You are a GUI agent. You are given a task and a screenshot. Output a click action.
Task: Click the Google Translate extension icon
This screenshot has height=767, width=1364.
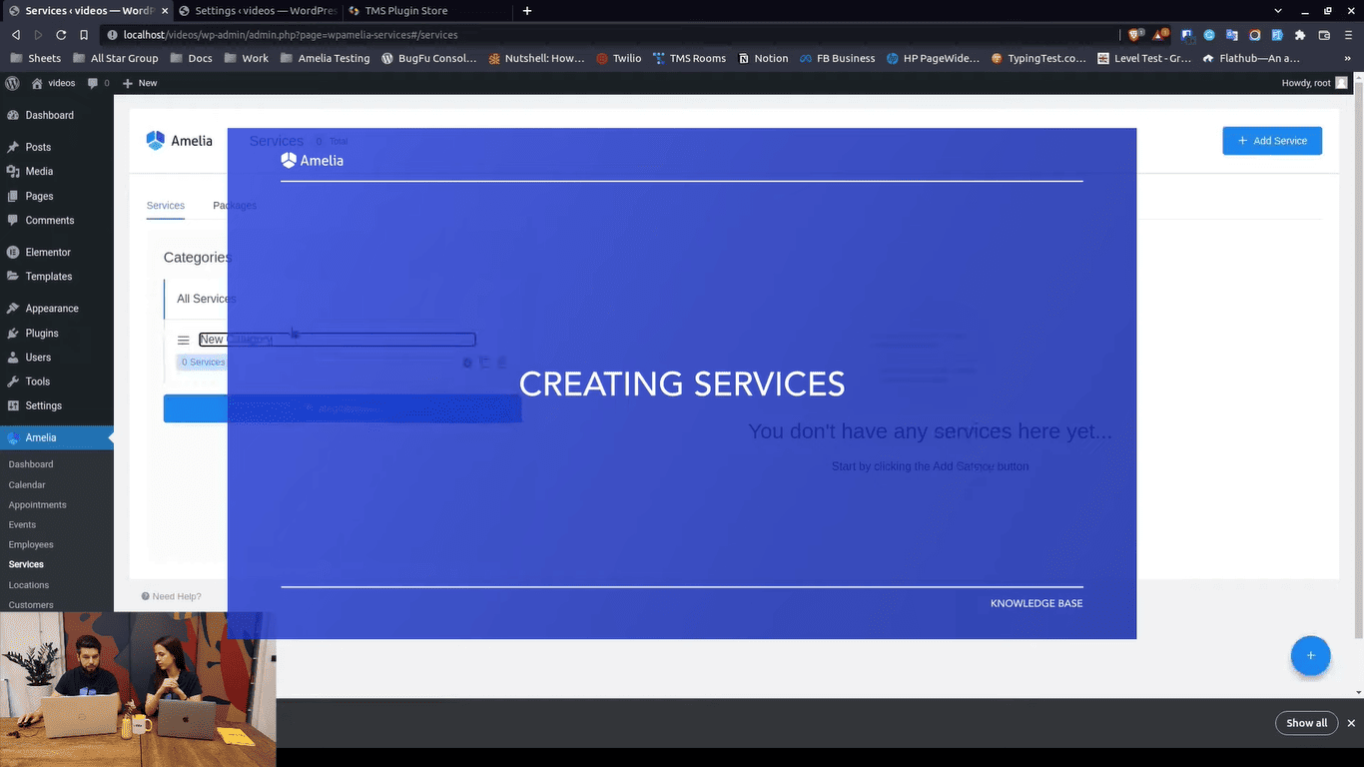(1232, 35)
